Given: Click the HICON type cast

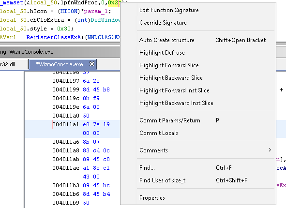Looking at the screenshot, I should (69, 11).
